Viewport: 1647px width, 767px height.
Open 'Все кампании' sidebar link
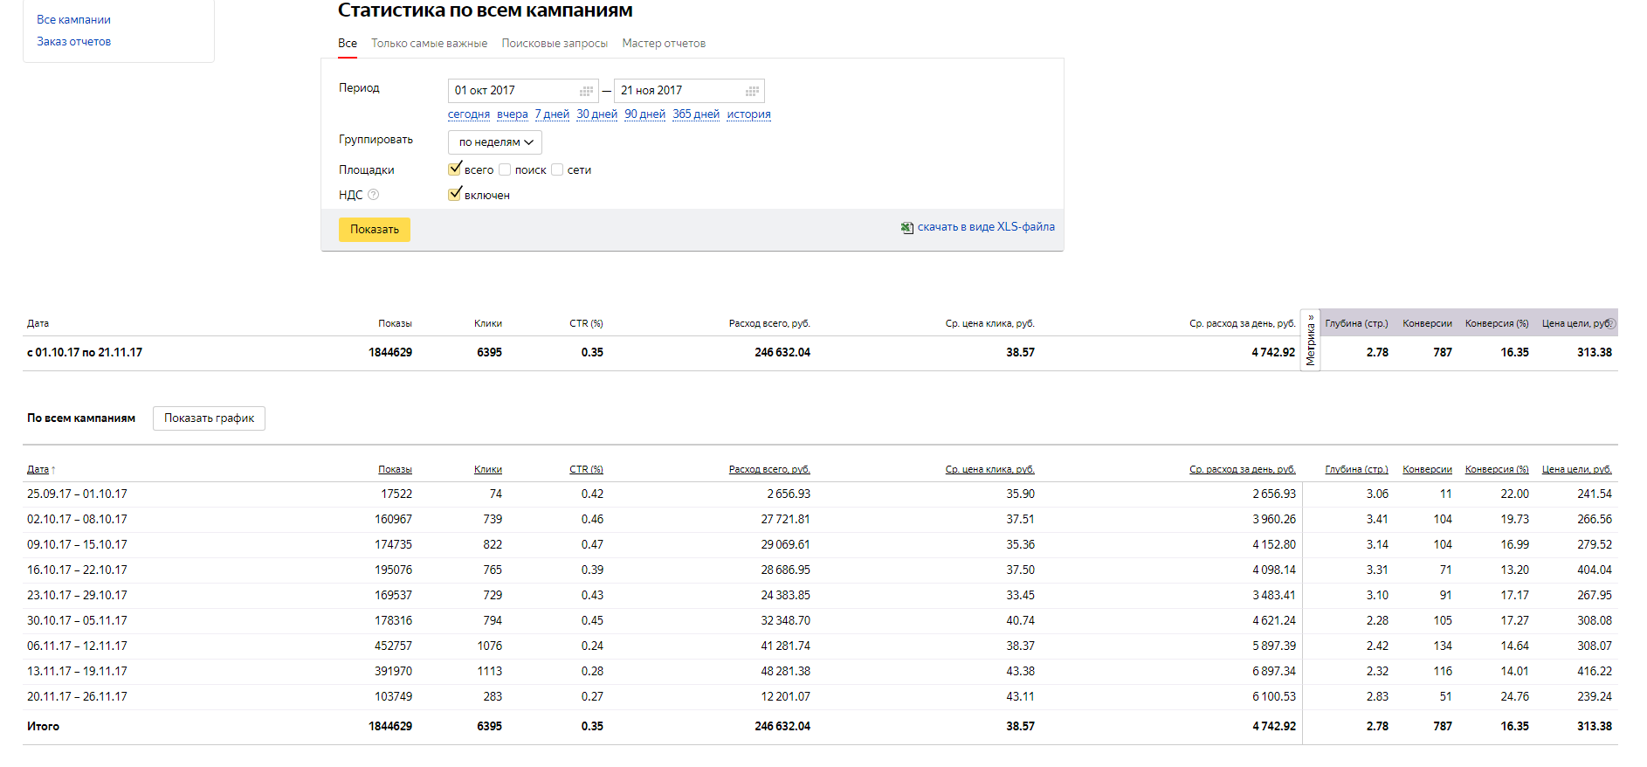click(x=73, y=19)
